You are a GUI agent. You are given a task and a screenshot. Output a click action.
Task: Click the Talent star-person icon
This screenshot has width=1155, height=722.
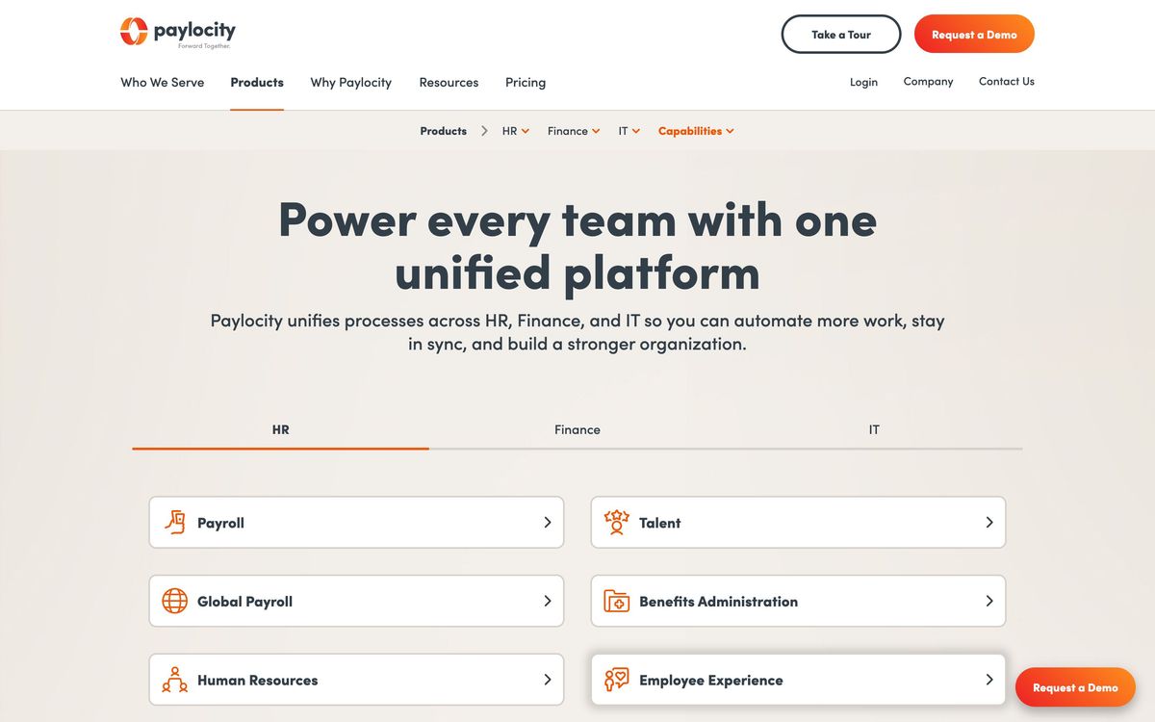616,523
